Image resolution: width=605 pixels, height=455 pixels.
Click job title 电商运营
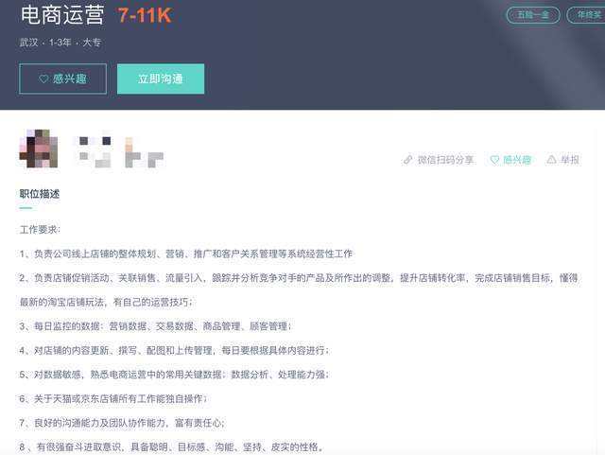pos(62,15)
